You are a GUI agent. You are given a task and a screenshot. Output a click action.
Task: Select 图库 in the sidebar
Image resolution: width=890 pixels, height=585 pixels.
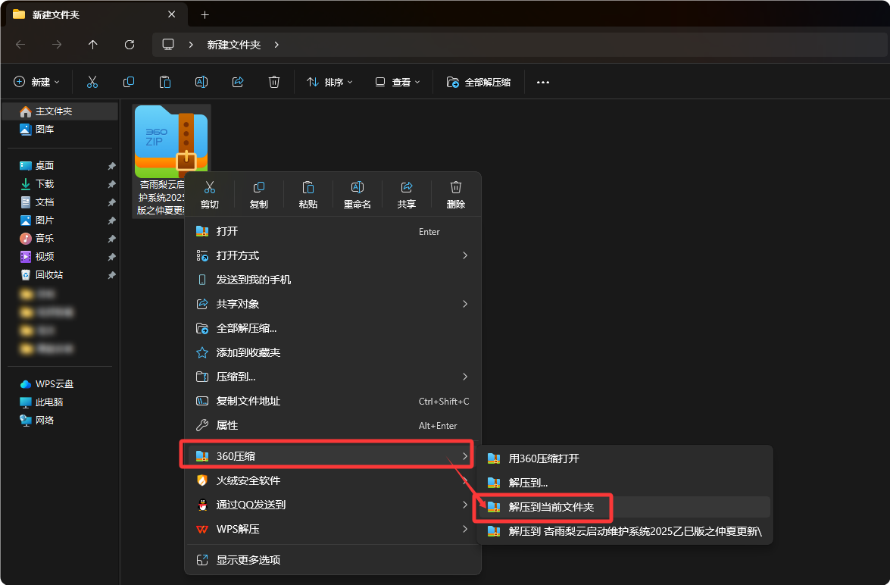(x=60, y=130)
